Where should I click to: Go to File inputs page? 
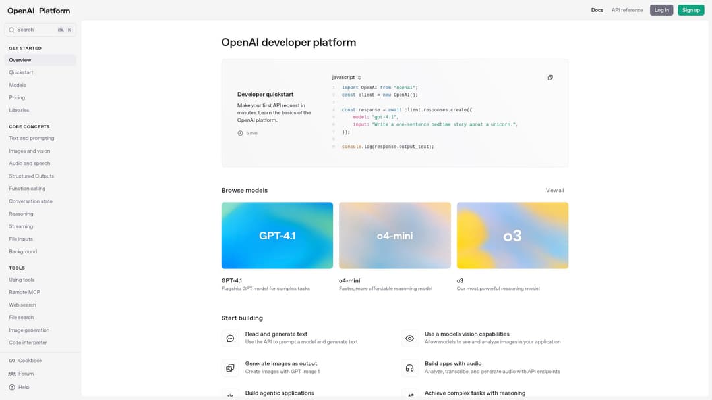(x=21, y=239)
